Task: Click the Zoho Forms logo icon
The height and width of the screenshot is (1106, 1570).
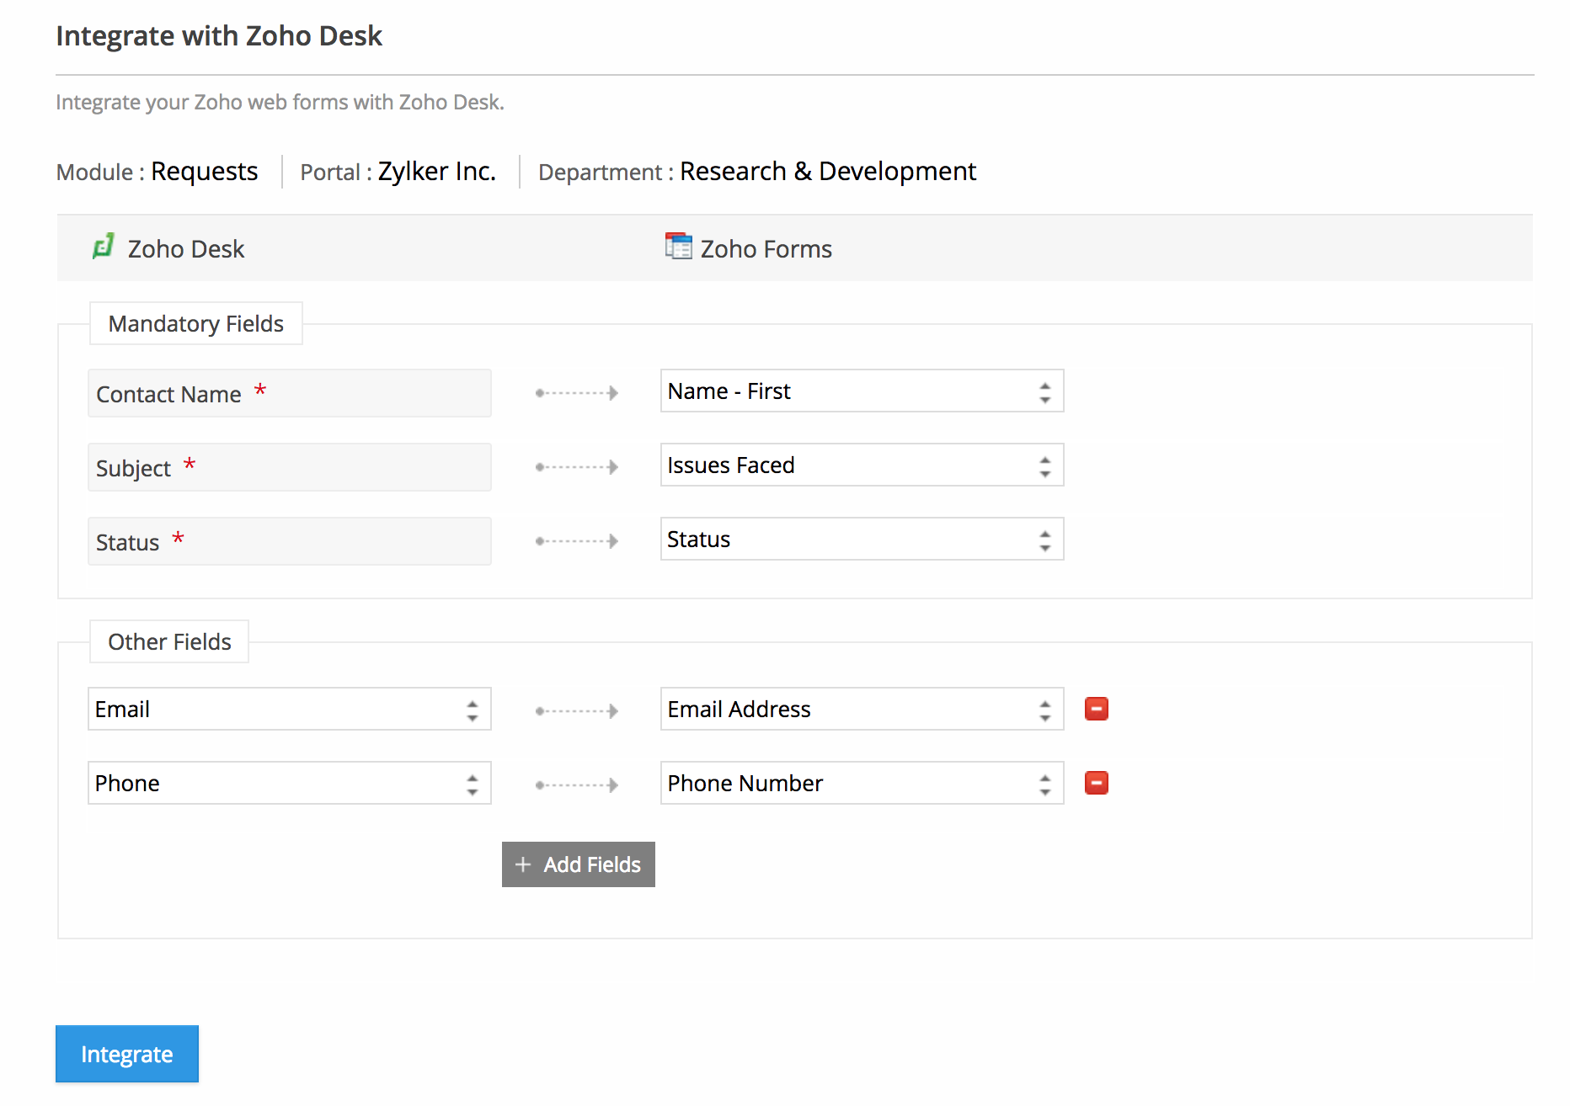Action: point(677,247)
